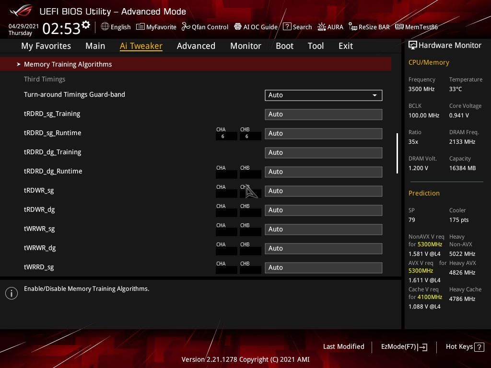Click the CPU/Memory section heading
The width and height of the screenshot is (491, 368).
point(429,63)
